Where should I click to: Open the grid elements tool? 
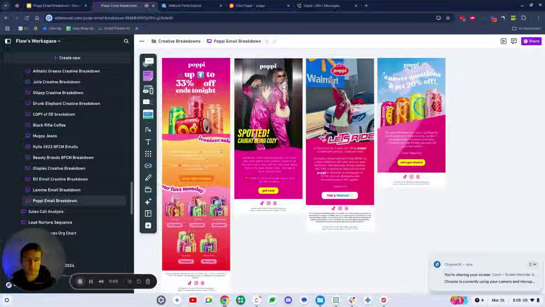point(148,153)
